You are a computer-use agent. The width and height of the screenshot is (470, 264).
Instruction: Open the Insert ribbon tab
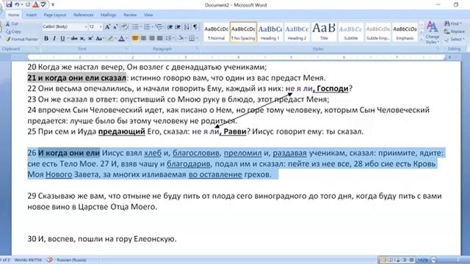tap(31, 15)
